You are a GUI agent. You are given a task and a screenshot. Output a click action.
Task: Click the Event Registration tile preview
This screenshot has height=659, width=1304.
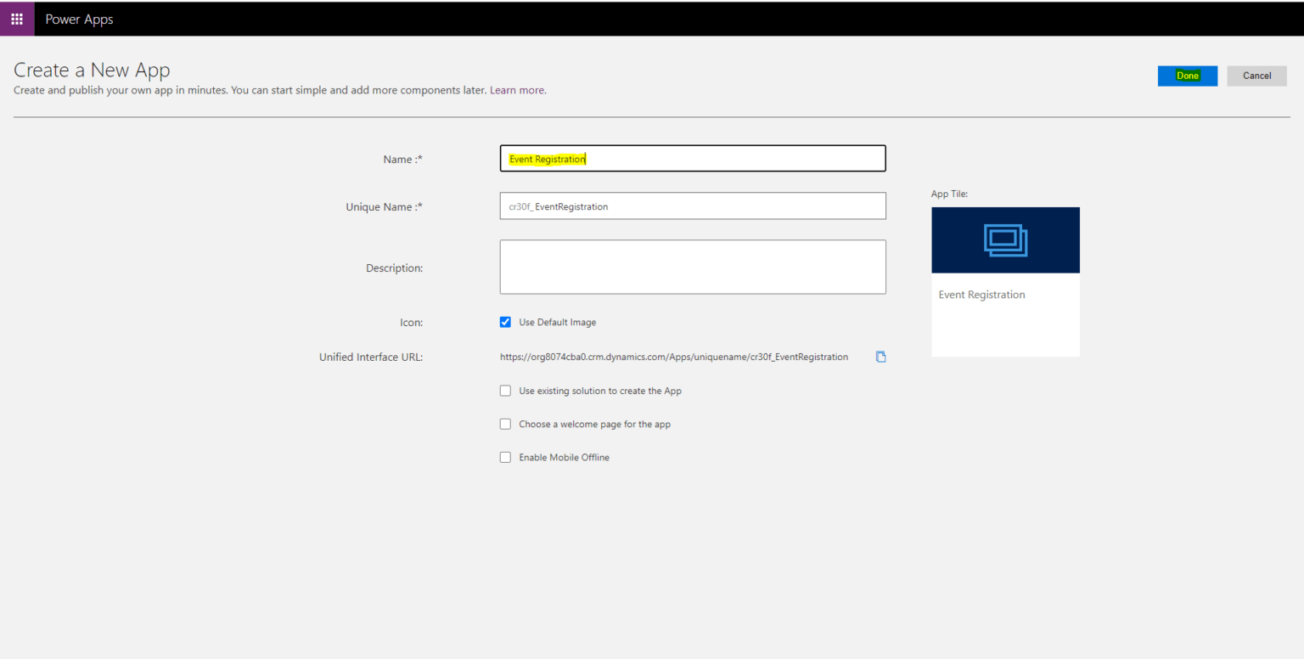pos(1005,280)
